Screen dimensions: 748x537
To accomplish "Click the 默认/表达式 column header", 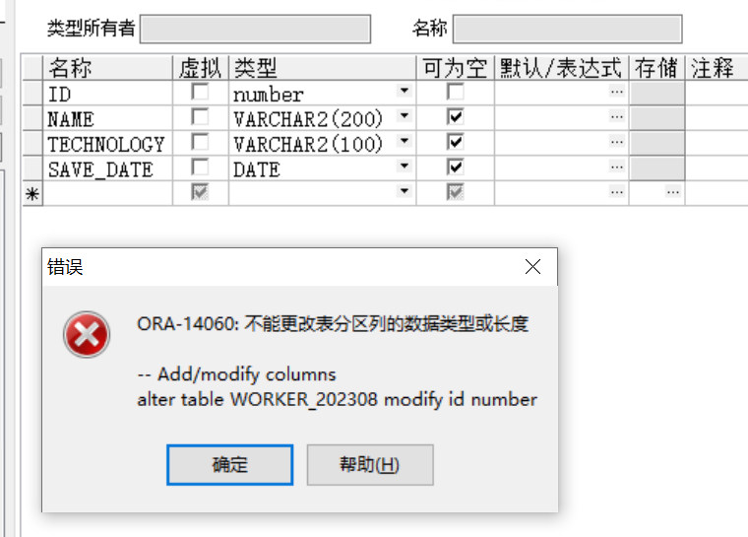I will pyautogui.click(x=561, y=67).
